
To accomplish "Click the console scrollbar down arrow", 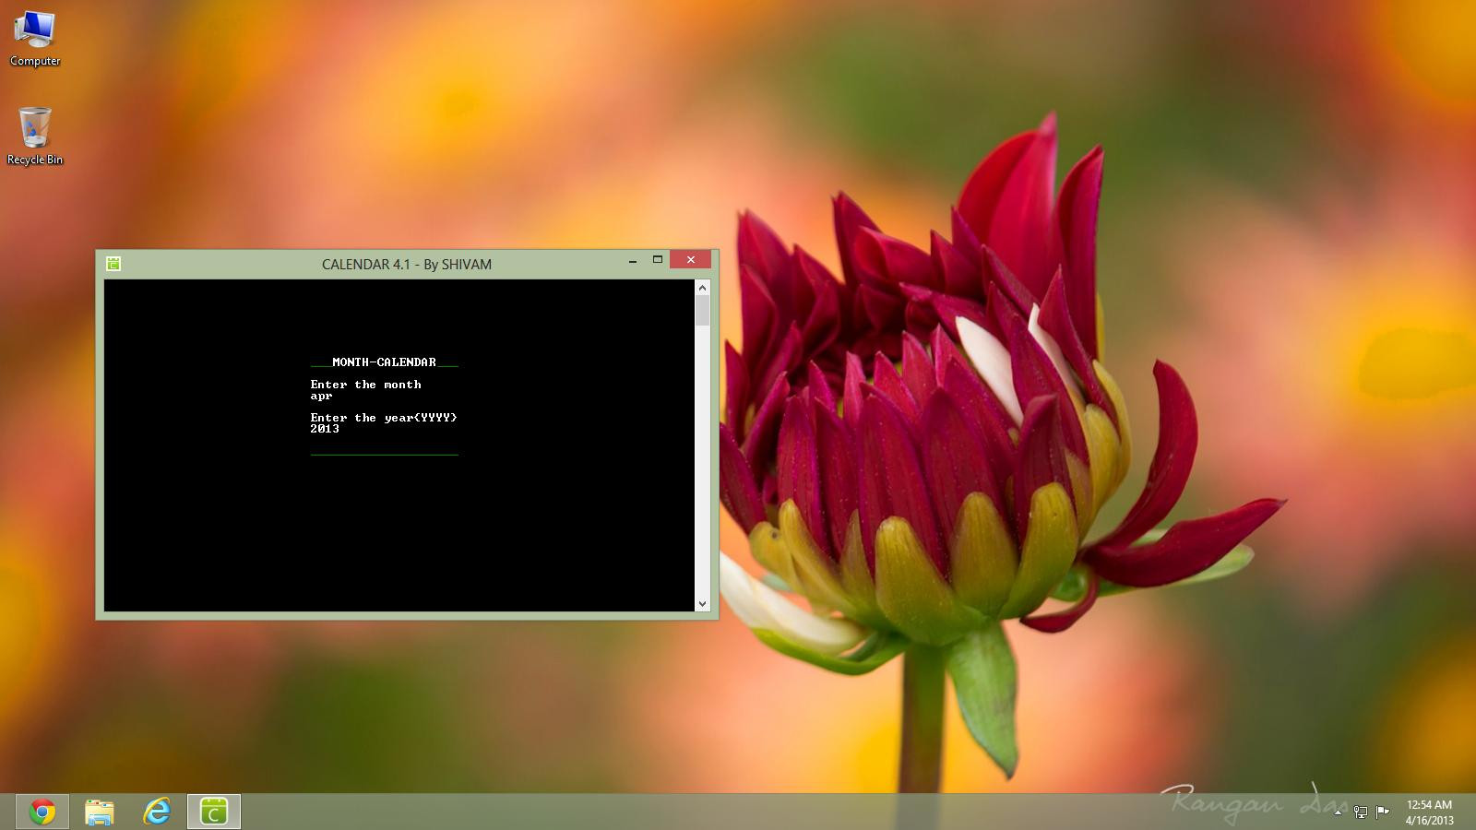I will pos(702,604).
